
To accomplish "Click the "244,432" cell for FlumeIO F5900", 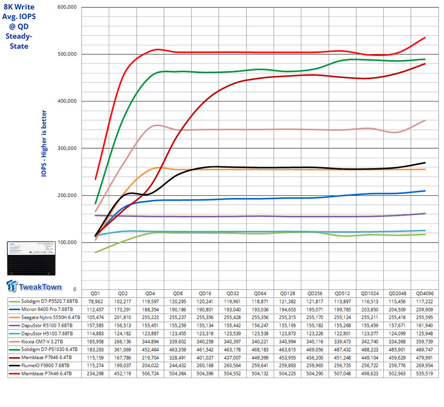I will 178,366.
